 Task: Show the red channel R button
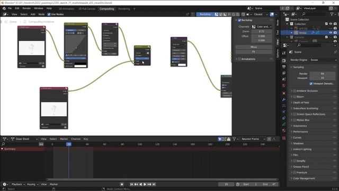point(229,14)
